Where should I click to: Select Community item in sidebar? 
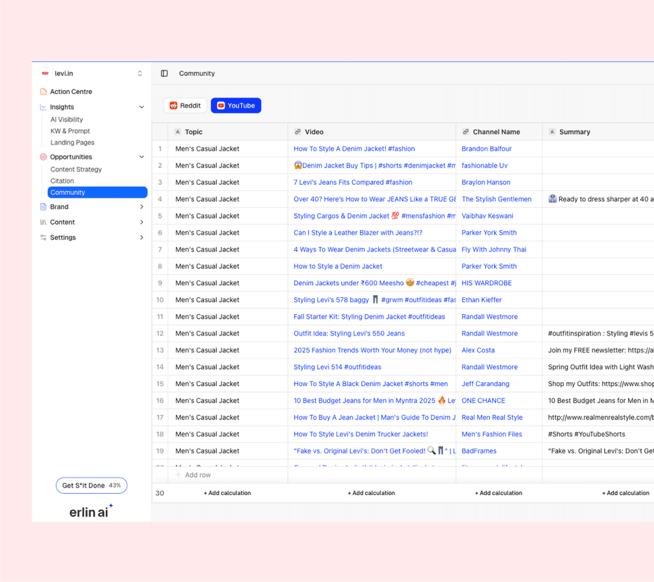point(97,192)
